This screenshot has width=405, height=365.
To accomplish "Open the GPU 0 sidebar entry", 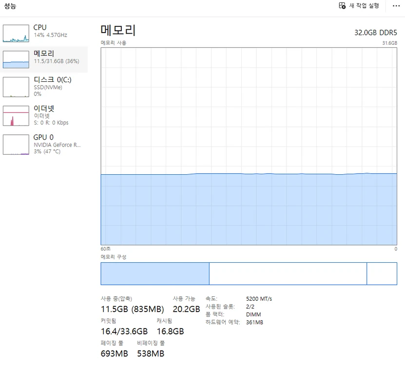I will [x=43, y=137].
